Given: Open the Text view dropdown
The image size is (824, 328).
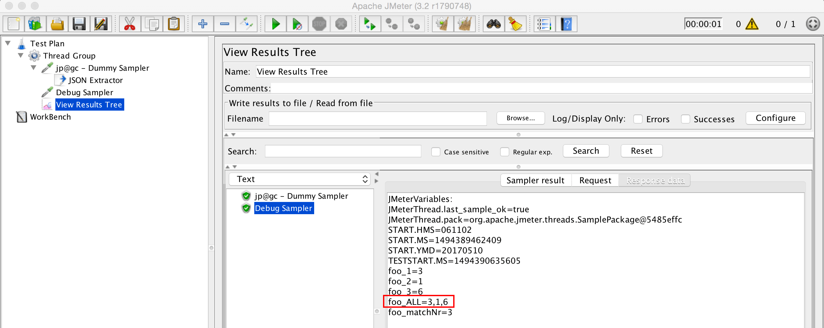Looking at the screenshot, I should (299, 179).
